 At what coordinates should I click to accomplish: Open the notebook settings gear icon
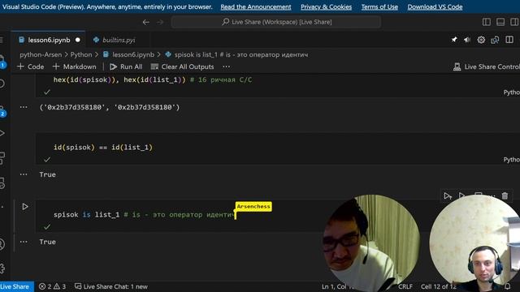click(x=481, y=40)
